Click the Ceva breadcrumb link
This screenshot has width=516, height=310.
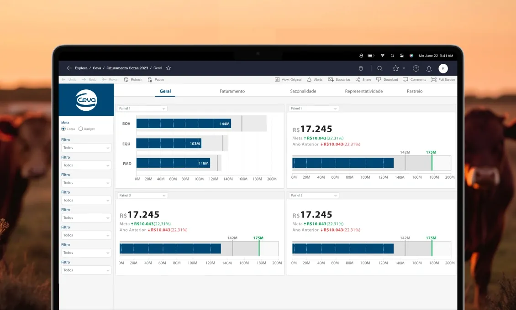[x=97, y=68]
